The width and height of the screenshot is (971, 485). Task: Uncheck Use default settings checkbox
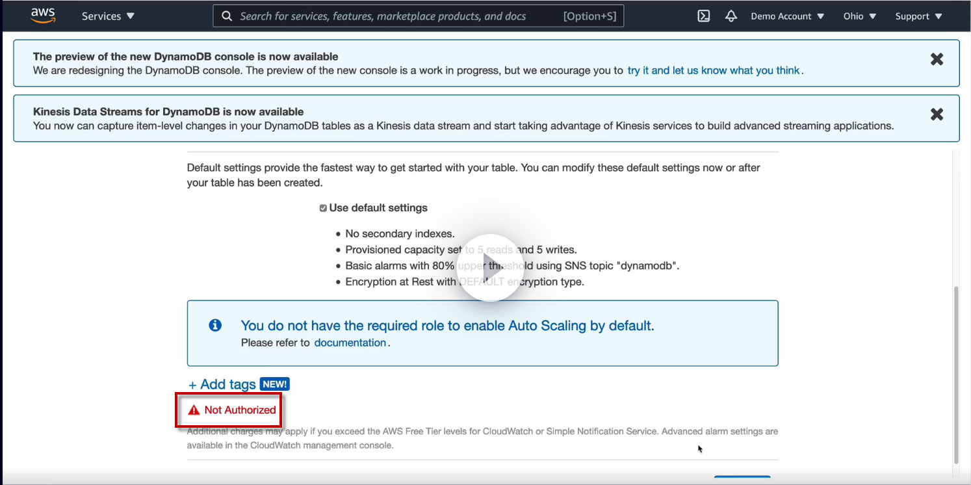point(323,208)
